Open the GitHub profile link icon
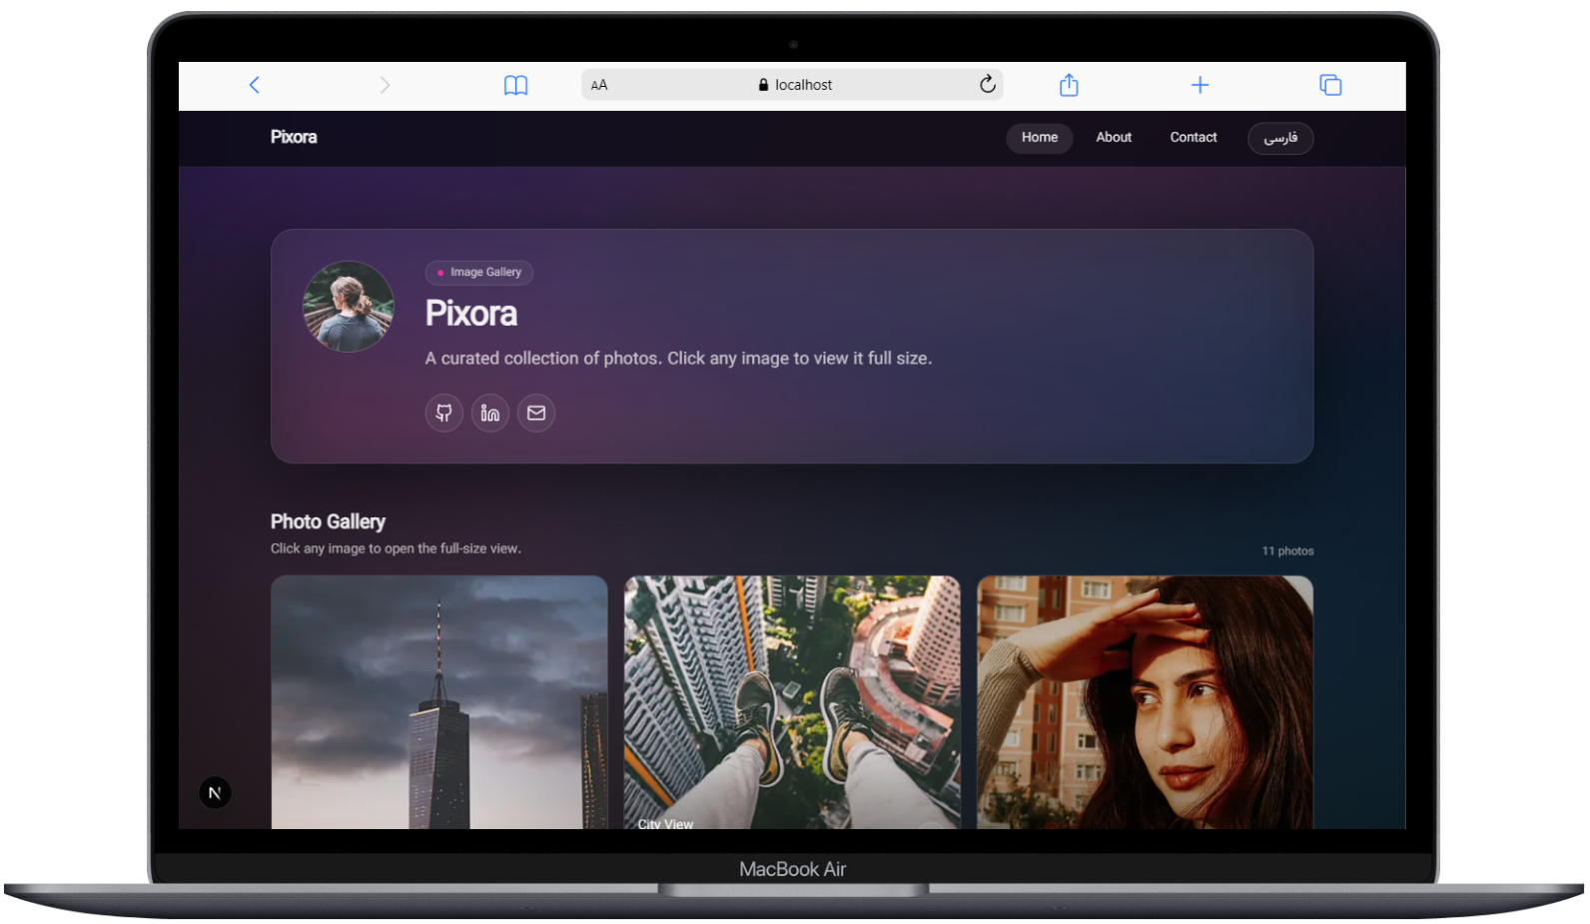This screenshot has width=1590, height=924. pyautogui.click(x=444, y=413)
